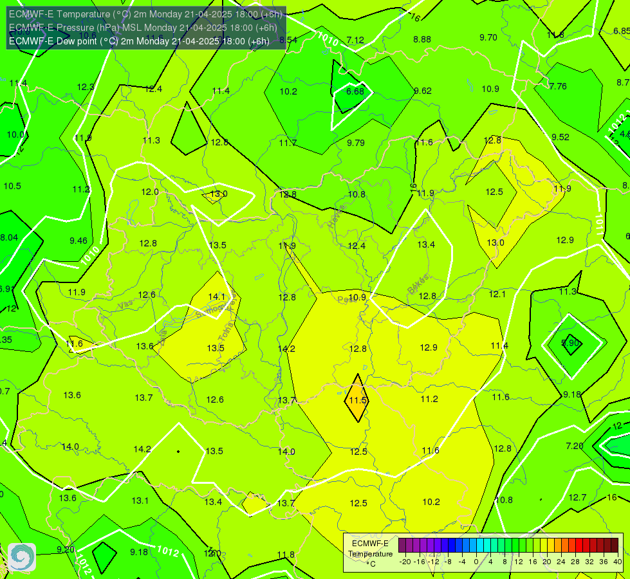
Task: Click the dark red swatch above 40 in legend
Action: click(615, 546)
